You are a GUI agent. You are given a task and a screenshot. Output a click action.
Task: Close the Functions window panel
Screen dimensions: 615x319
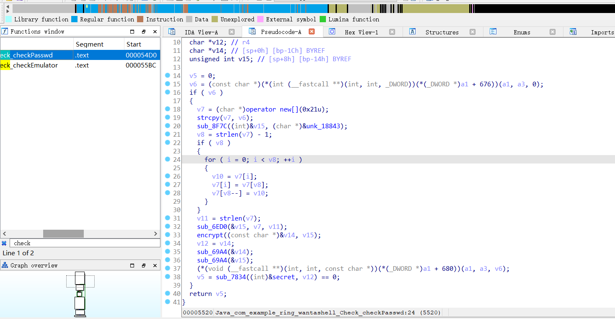pos(155,31)
